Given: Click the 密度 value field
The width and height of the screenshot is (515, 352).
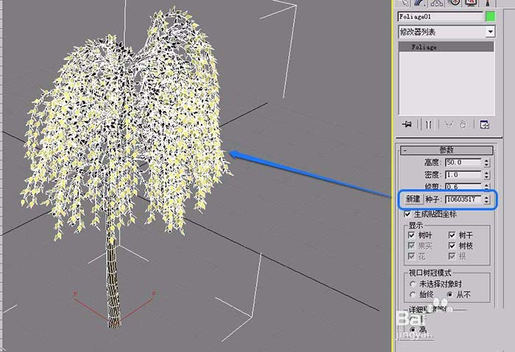Looking at the screenshot, I should 463,174.
